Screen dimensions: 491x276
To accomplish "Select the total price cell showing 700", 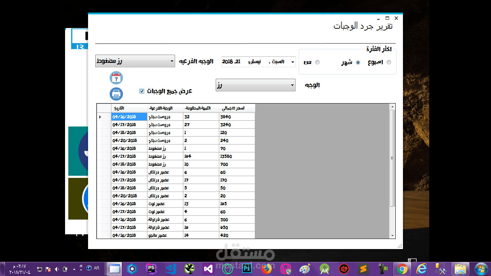I will click(237, 164).
